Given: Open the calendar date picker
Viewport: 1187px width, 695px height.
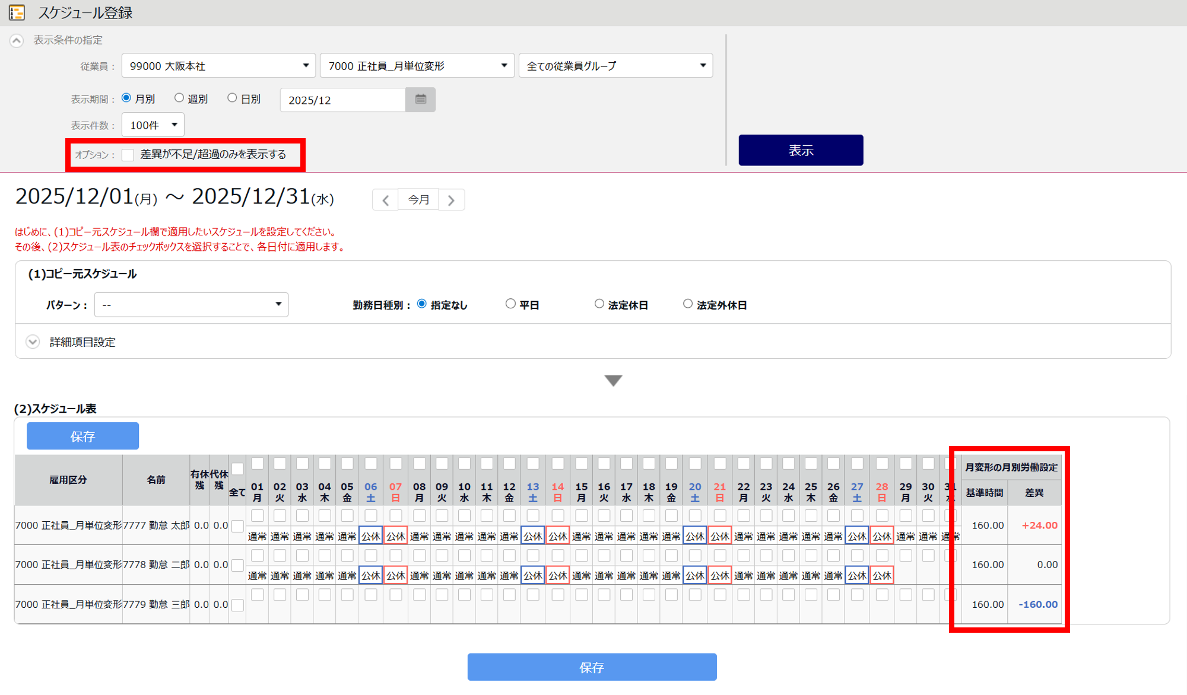Looking at the screenshot, I should [x=420, y=100].
